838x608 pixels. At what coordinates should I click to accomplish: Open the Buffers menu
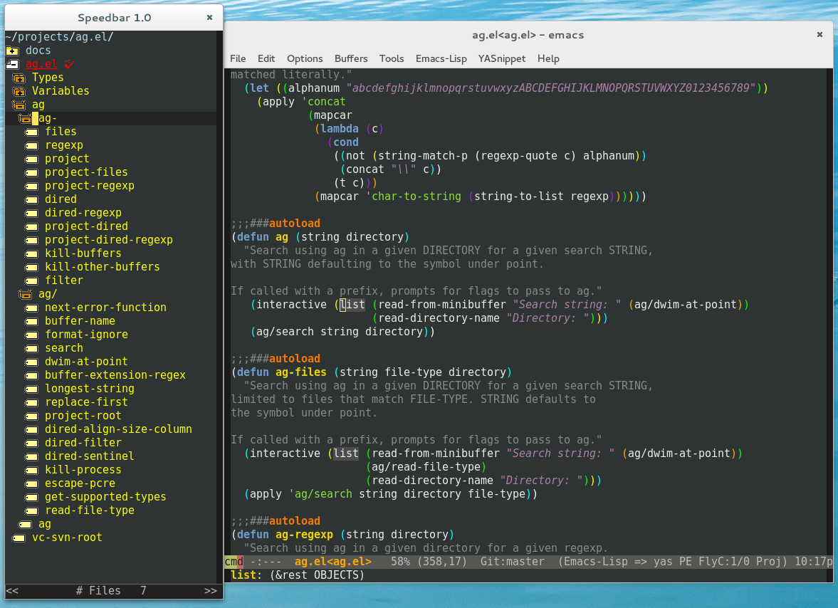coord(351,58)
